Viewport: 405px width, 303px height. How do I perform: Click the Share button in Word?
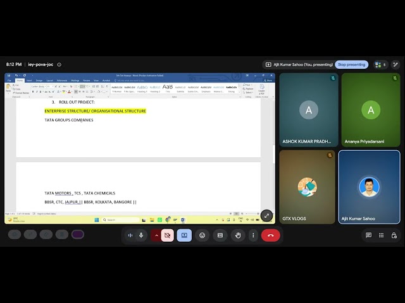[268, 81]
